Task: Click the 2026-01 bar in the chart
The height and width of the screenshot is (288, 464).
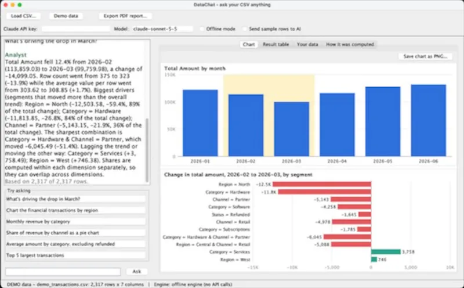Action: (200, 123)
